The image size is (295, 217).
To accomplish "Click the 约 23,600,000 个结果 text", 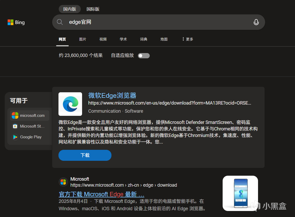I will click(x=81, y=55).
